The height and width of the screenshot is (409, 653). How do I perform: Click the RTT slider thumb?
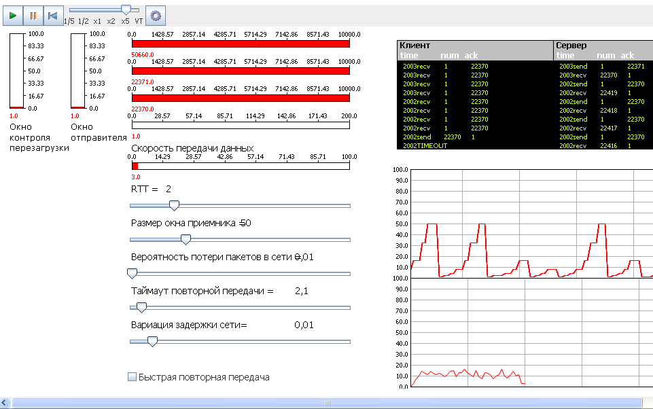174,205
